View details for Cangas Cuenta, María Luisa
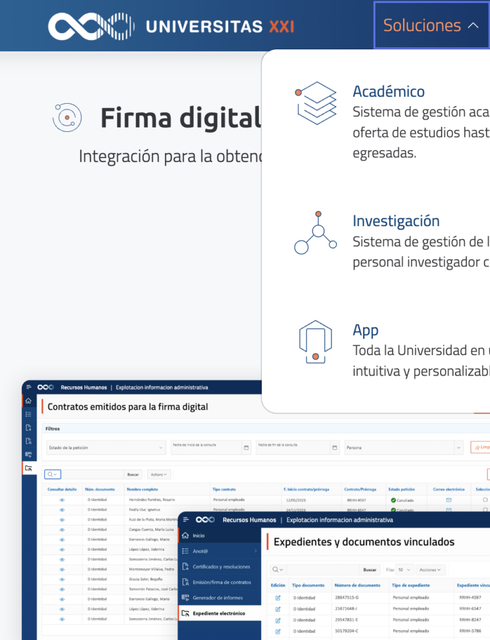 (x=62, y=530)
